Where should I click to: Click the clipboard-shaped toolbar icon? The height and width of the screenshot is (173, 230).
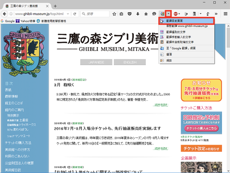click(194, 14)
